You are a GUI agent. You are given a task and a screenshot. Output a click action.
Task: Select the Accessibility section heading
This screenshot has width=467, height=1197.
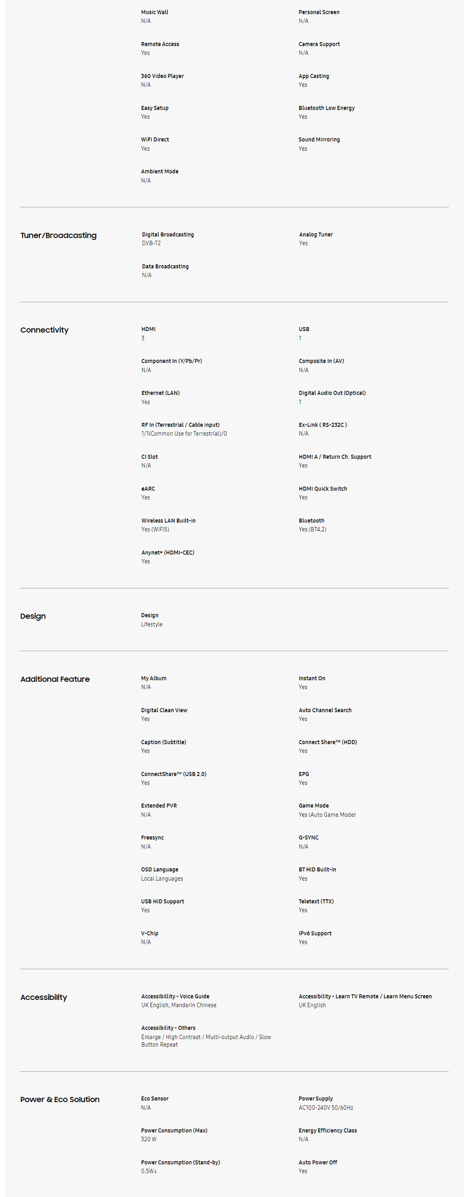(x=44, y=997)
